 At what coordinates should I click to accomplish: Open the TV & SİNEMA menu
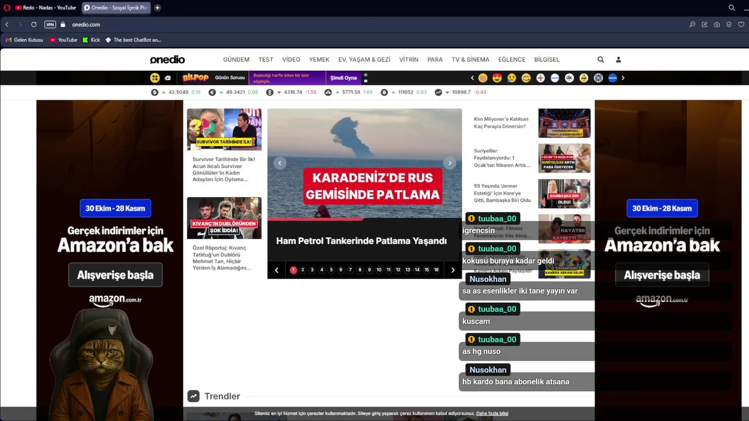[x=470, y=60]
